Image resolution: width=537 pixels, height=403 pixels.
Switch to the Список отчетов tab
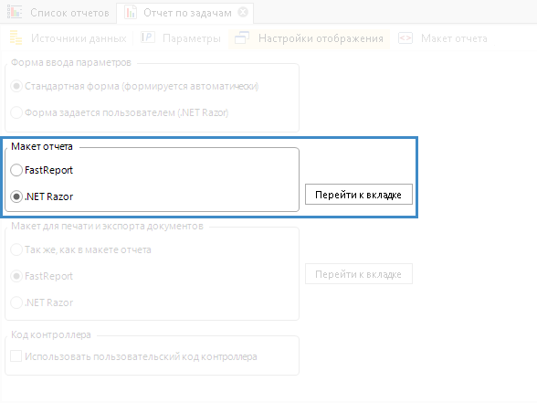coord(69,13)
